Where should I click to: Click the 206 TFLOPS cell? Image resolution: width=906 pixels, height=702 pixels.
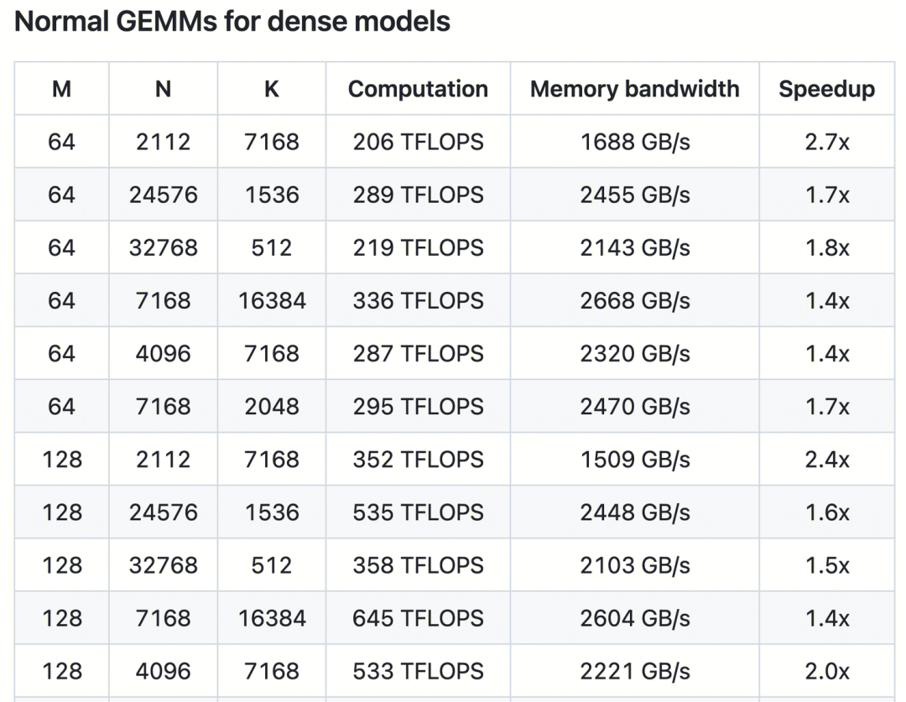coord(418,142)
